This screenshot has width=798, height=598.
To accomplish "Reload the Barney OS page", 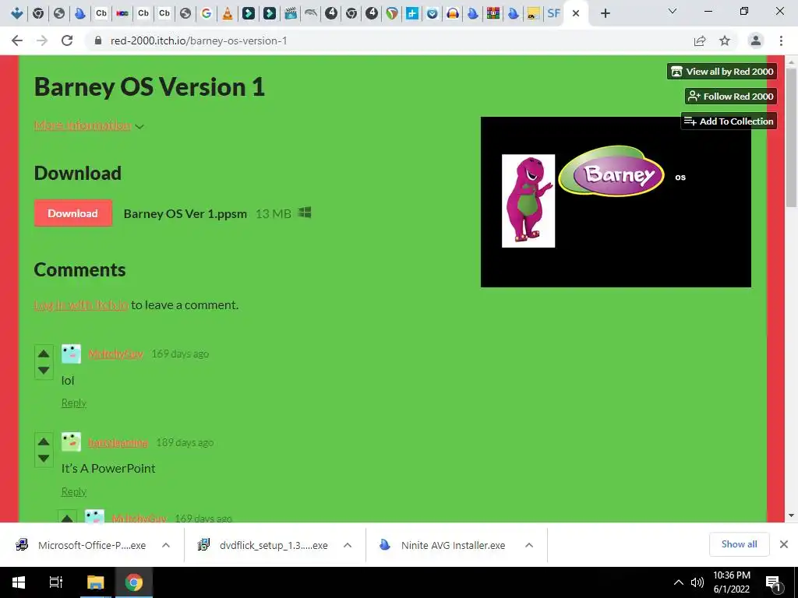I will coord(67,40).
